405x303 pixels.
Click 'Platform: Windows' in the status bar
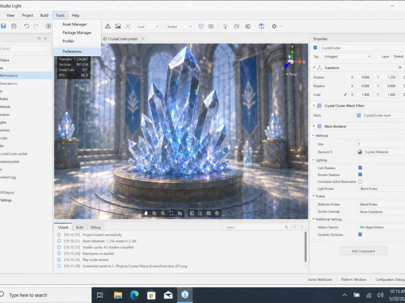[x=353, y=280]
